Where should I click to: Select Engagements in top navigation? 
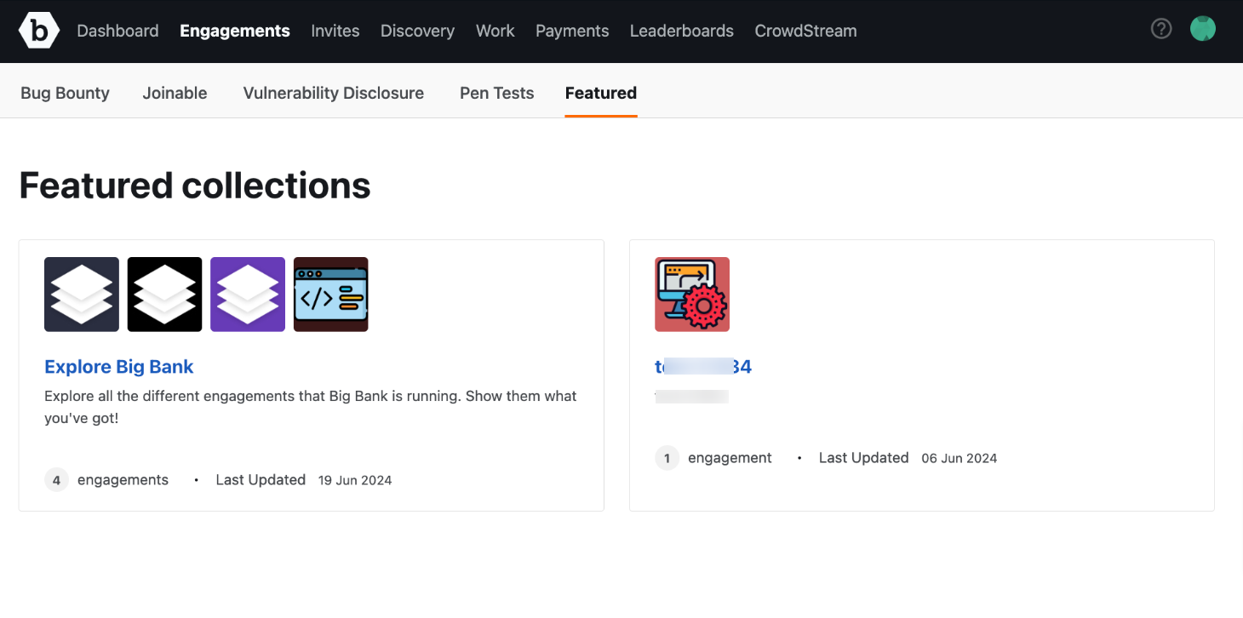[x=235, y=31]
